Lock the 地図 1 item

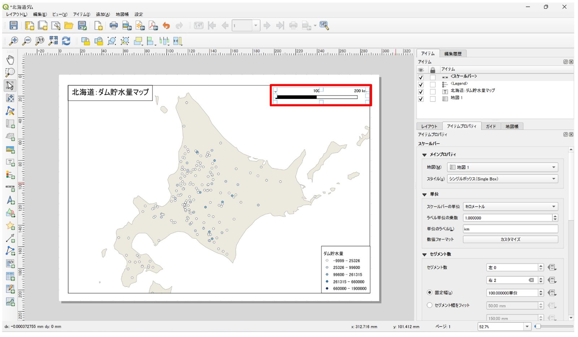click(432, 99)
